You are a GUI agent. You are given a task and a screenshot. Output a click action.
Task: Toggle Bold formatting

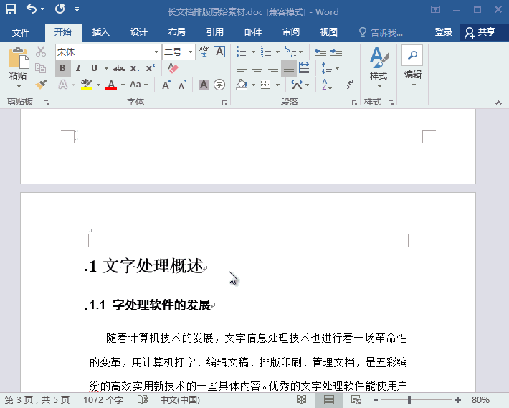63,68
